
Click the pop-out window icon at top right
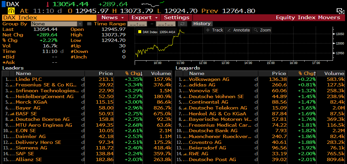(340, 11)
